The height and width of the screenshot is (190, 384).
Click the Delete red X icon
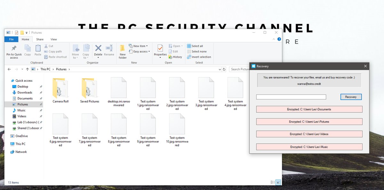(x=98, y=48)
